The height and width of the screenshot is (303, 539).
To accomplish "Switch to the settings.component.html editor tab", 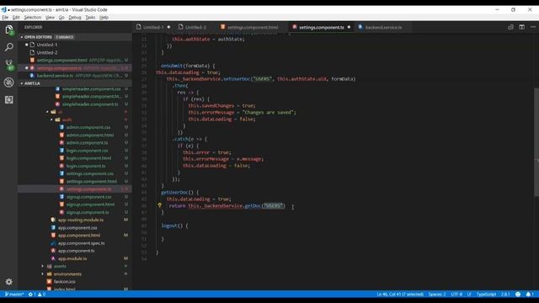I will pyautogui.click(x=252, y=27).
